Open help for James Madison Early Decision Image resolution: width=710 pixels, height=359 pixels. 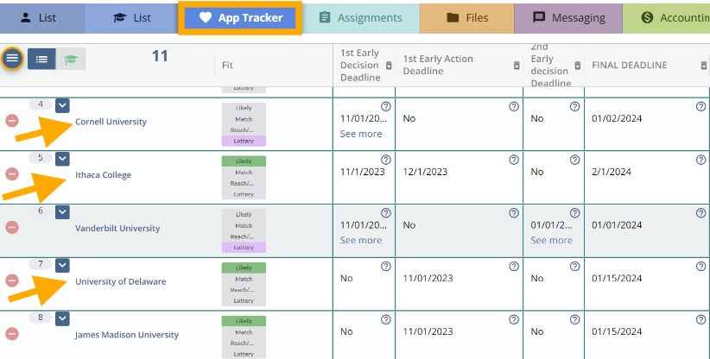386,319
